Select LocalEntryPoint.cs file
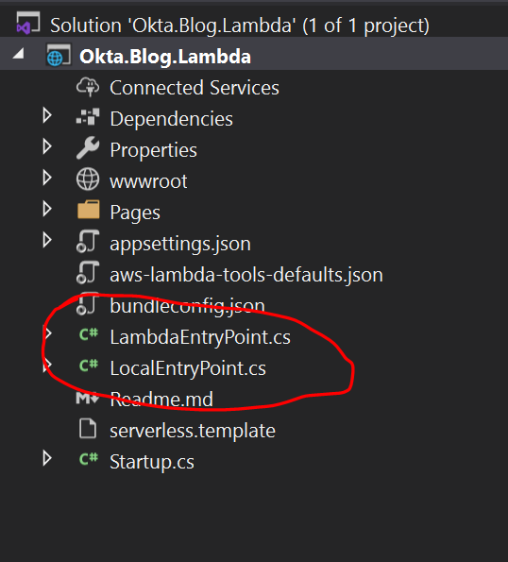 (x=188, y=368)
